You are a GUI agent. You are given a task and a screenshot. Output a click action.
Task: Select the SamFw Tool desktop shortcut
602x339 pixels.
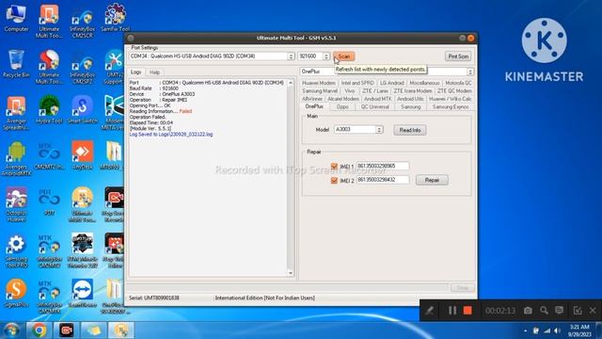pyautogui.click(x=115, y=18)
